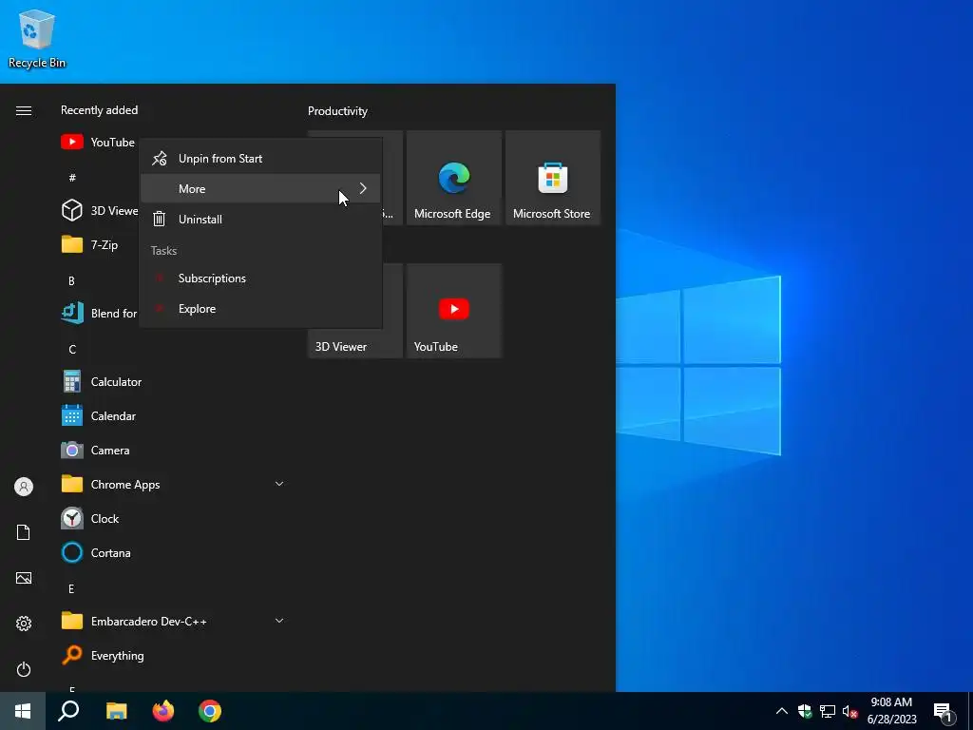Open the YouTube pinned tile
973x730 pixels.
pyautogui.click(x=453, y=311)
